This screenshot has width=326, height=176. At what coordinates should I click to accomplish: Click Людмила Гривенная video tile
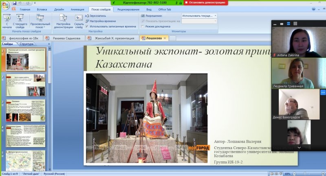pos(299,74)
